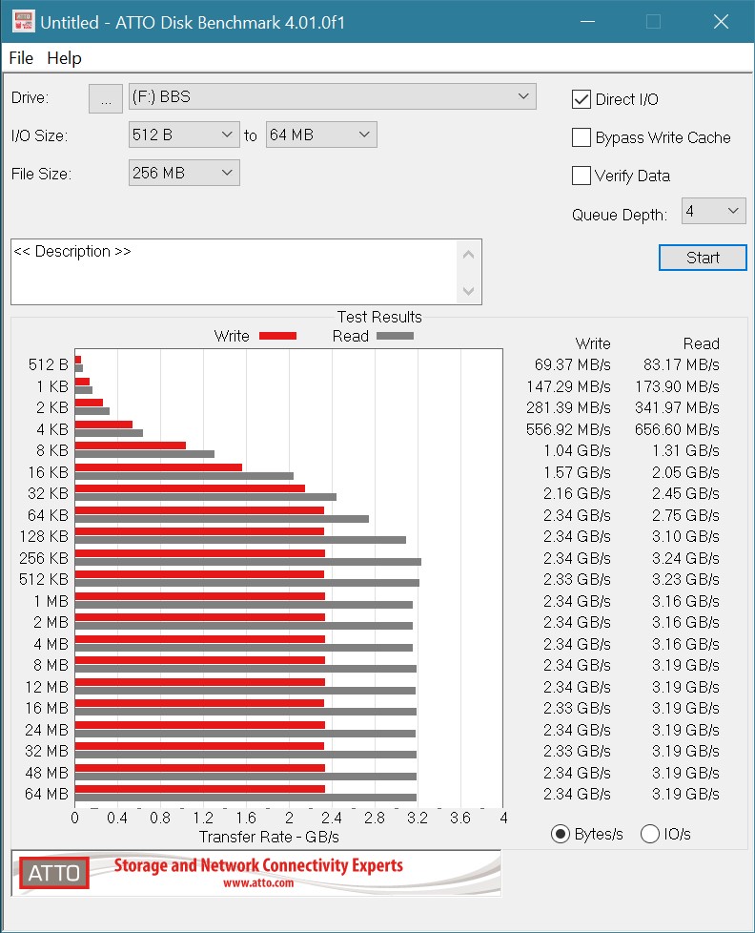Click the 256 KB row label in chart
Screen dimensions: 755x933
[x=44, y=558]
